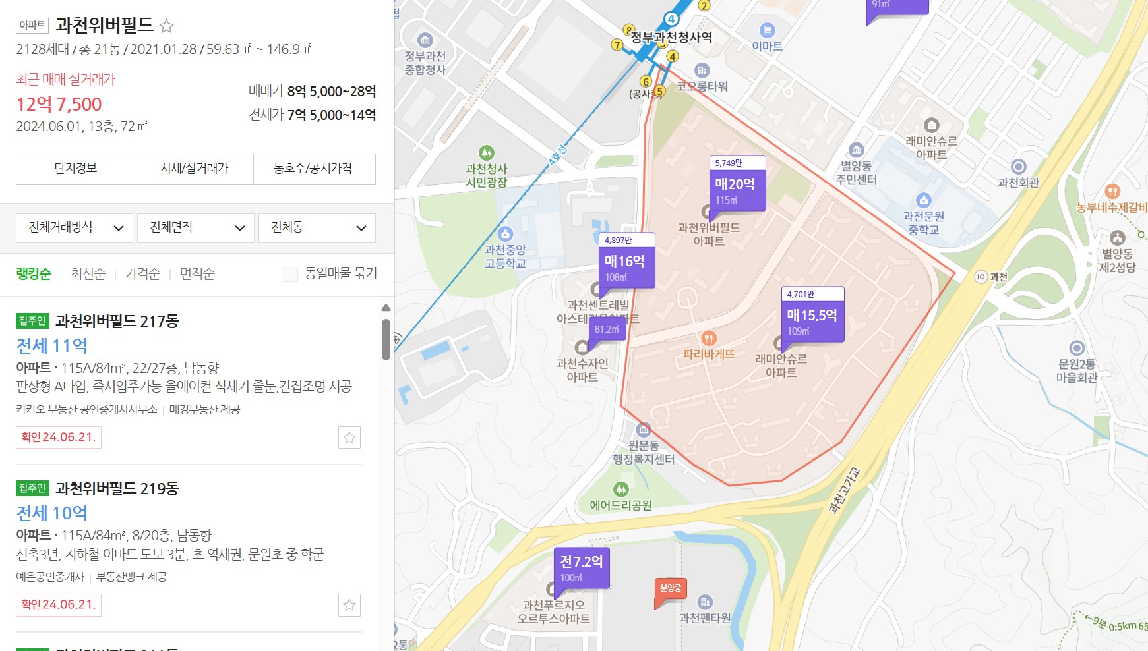Switch to the 시세/실거래가 tab
The height and width of the screenshot is (651, 1148).
pyautogui.click(x=195, y=169)
